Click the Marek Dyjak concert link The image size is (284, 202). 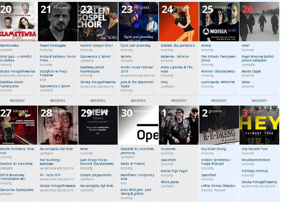point(251,71)
